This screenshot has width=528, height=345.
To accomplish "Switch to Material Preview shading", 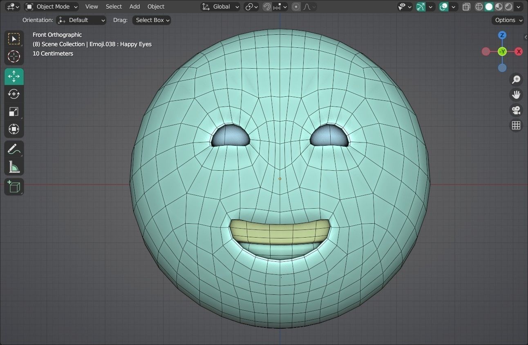I will click(x=499, y=7).
